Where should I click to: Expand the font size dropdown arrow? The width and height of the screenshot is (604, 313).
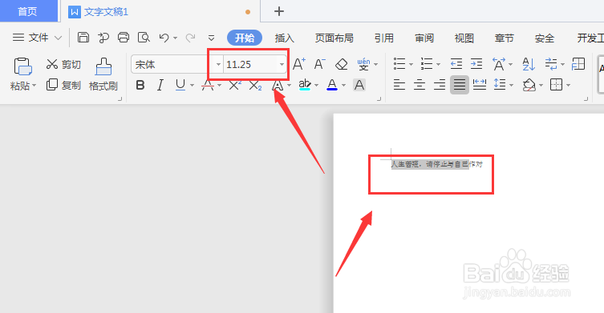(282, 64)
